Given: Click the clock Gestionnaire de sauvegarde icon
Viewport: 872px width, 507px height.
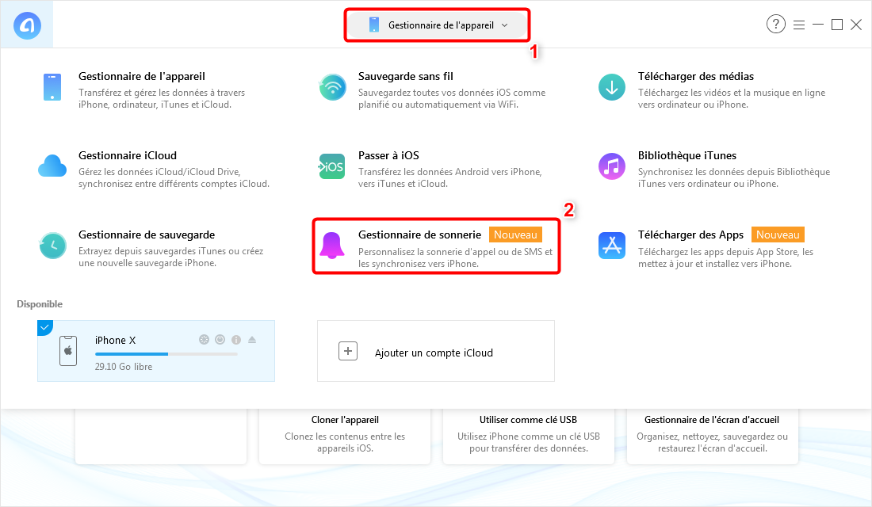Looking at the screenshot, I should [x=53, y=245].
